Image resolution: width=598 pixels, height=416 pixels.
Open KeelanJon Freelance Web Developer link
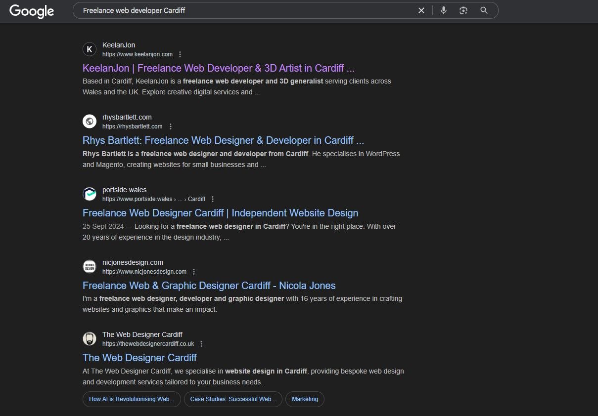pyautogui.click(x=219, y=68)
